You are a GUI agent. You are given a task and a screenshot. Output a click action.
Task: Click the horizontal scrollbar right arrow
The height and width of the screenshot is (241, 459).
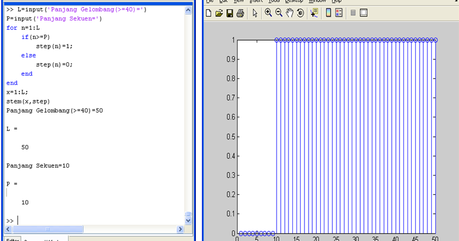pyautogui.click(x=180, y=229)
